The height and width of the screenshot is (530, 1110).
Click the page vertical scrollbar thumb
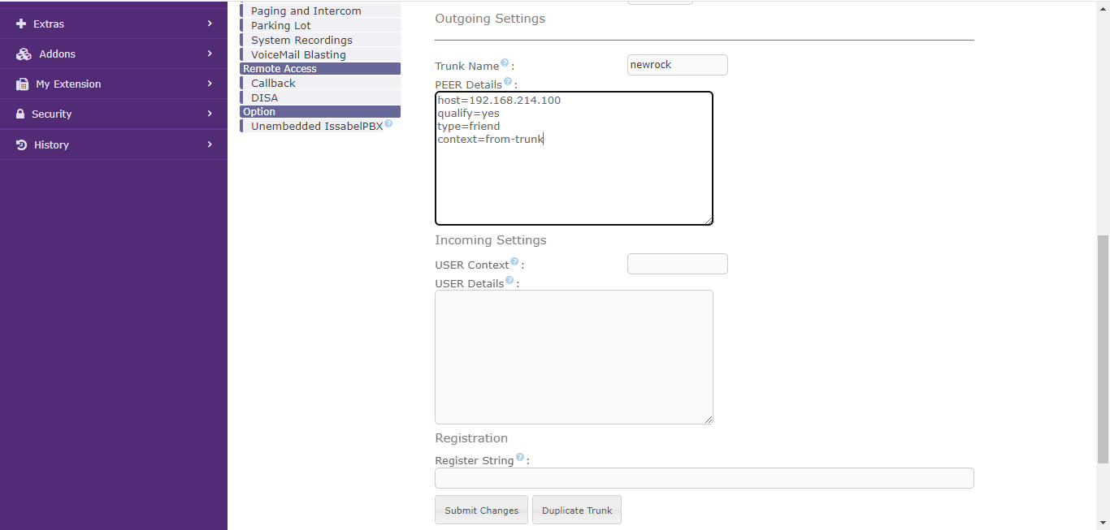pos(1103,349)
